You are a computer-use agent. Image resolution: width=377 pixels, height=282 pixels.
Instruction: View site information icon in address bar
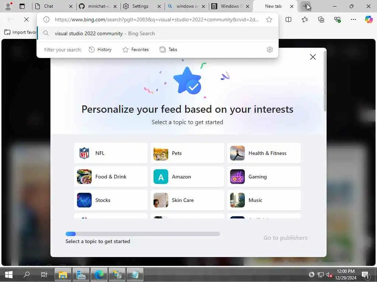pos(46,19)
